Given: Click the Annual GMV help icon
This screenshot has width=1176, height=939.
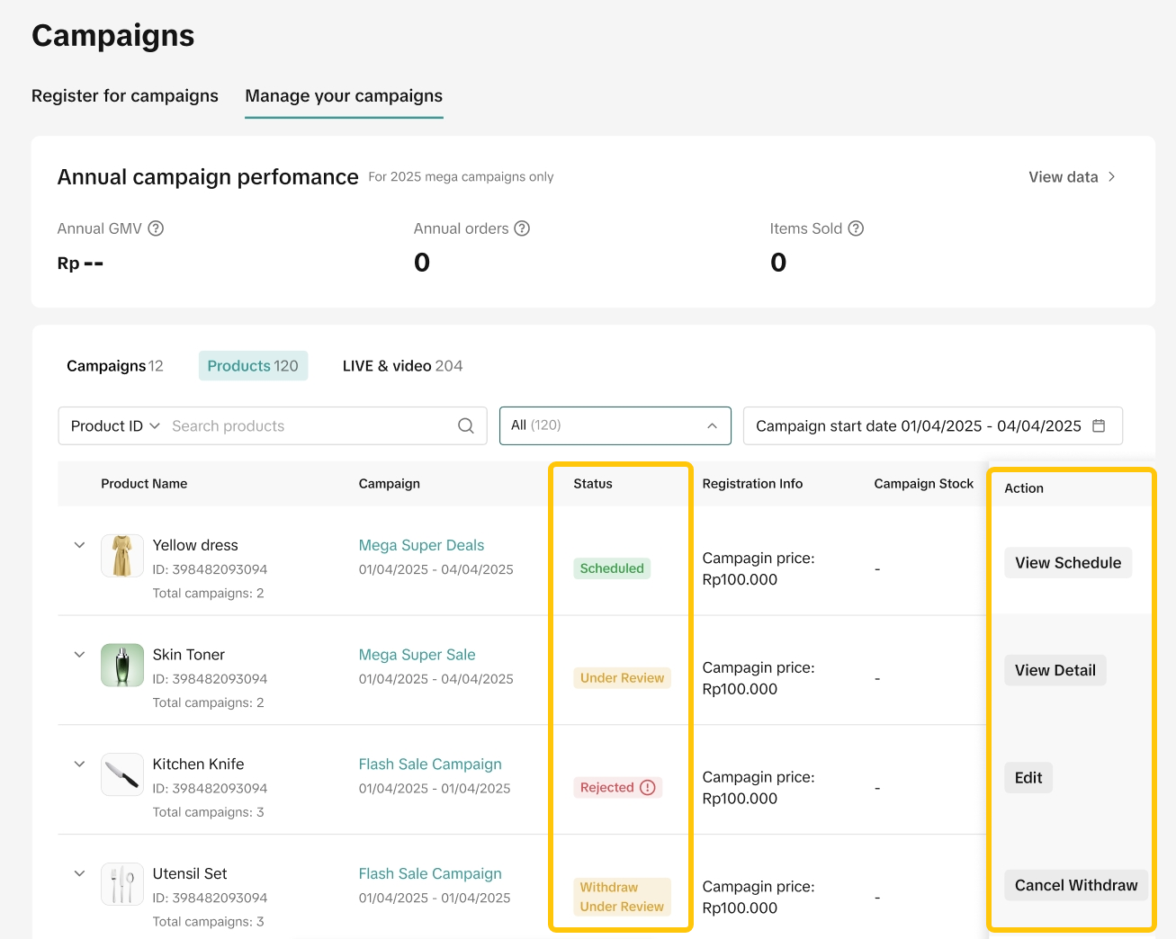Looking at the screenshot, I should (x=156, y=228).
